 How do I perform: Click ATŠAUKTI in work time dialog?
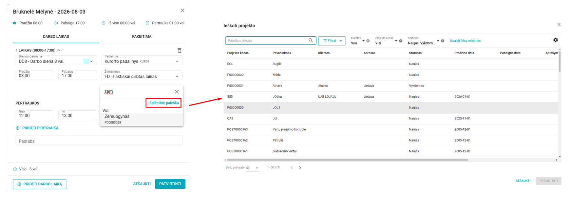[142, 184]
